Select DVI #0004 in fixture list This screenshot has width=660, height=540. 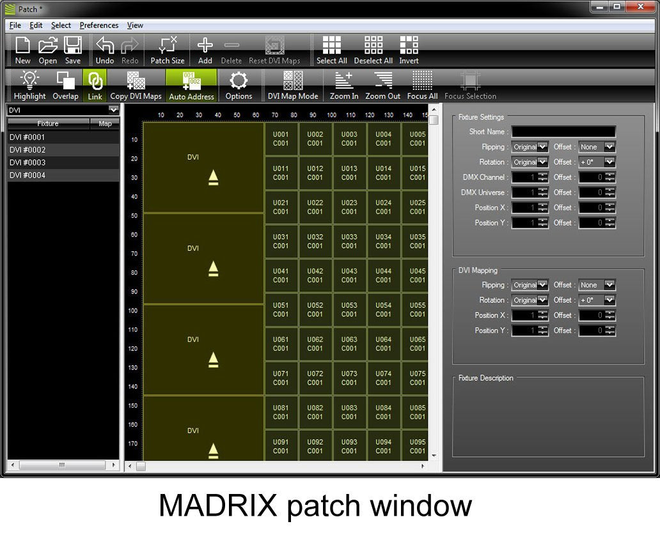[x=63, y=175]
